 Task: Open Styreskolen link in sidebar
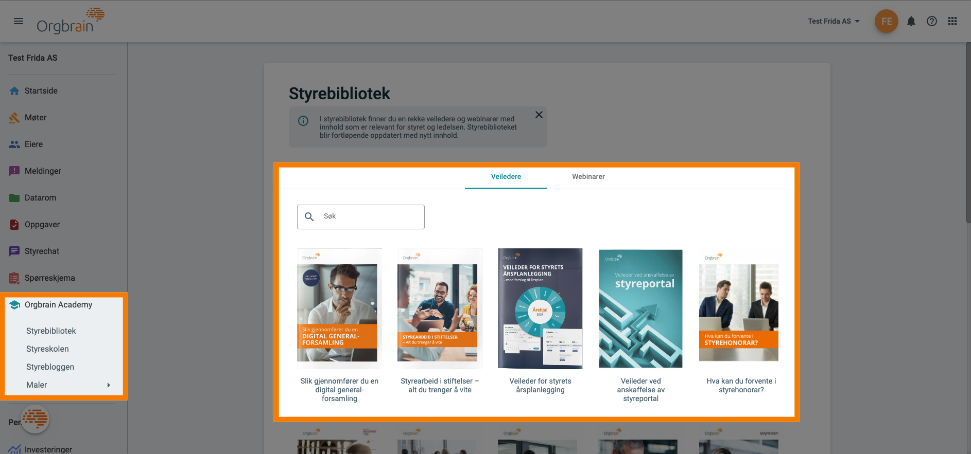point(47,349)
